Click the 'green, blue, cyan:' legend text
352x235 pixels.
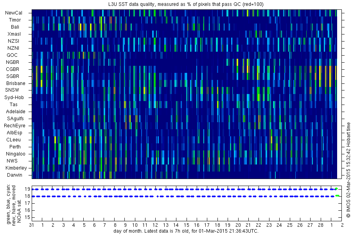pyautogui.click(x=8, y=204)
